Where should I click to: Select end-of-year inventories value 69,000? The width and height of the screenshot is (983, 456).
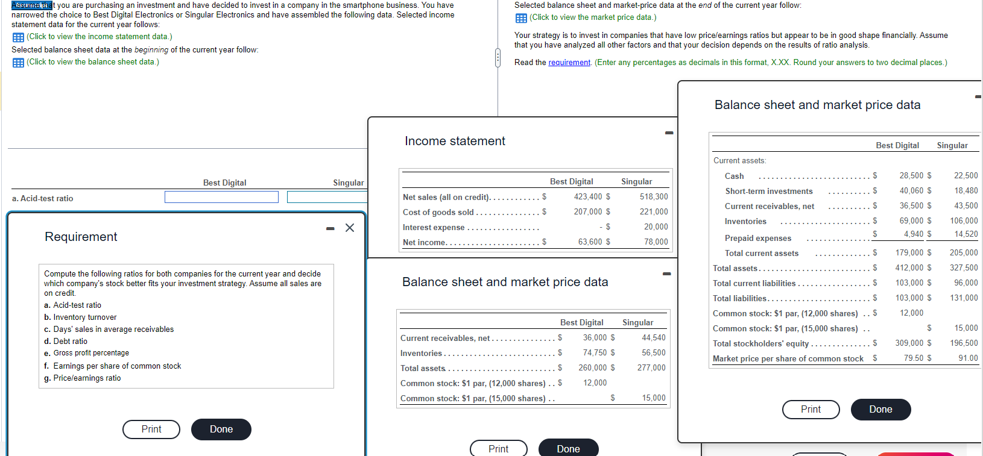(x=911, y=221)
